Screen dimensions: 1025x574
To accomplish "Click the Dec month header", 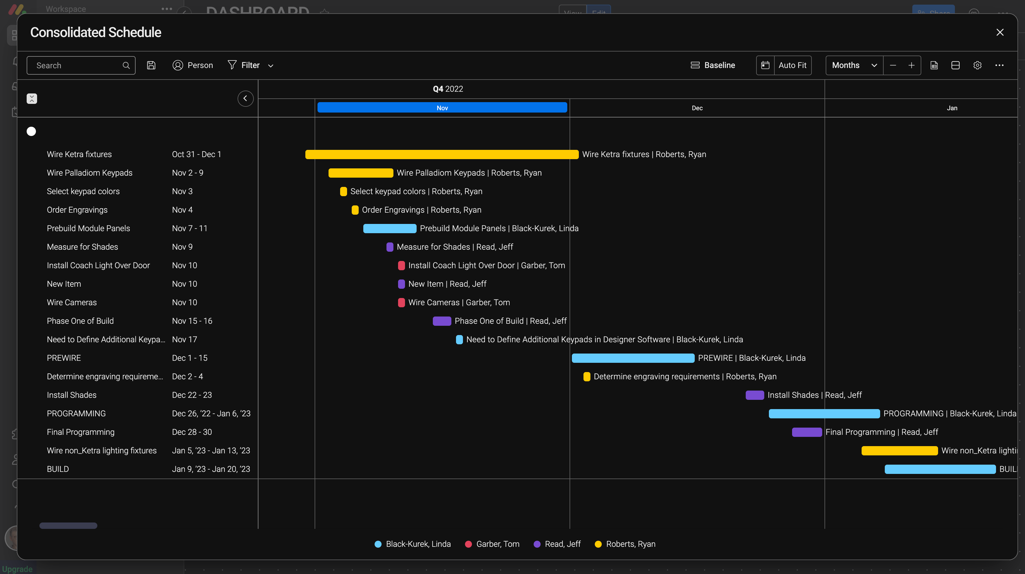I will point(697,108).
